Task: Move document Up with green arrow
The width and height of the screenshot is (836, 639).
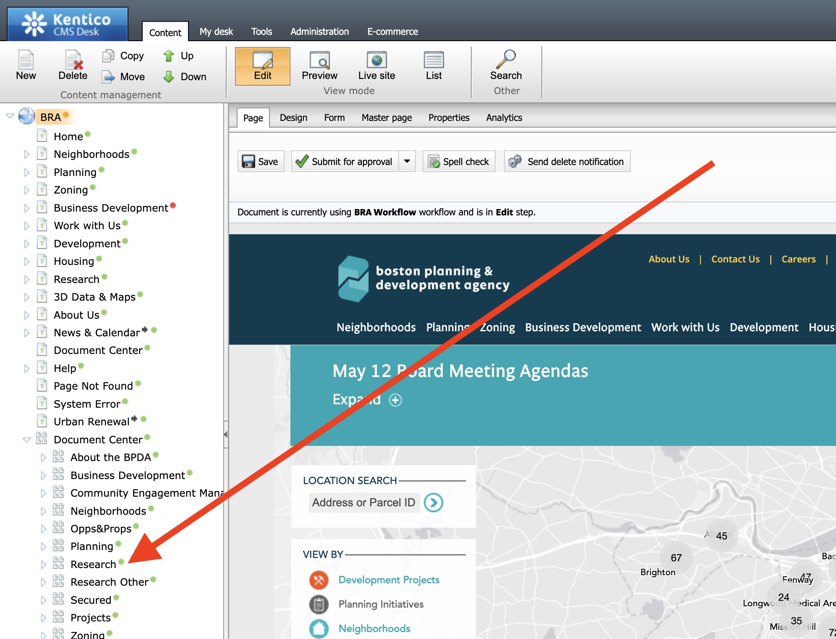Action: [169, 56]
